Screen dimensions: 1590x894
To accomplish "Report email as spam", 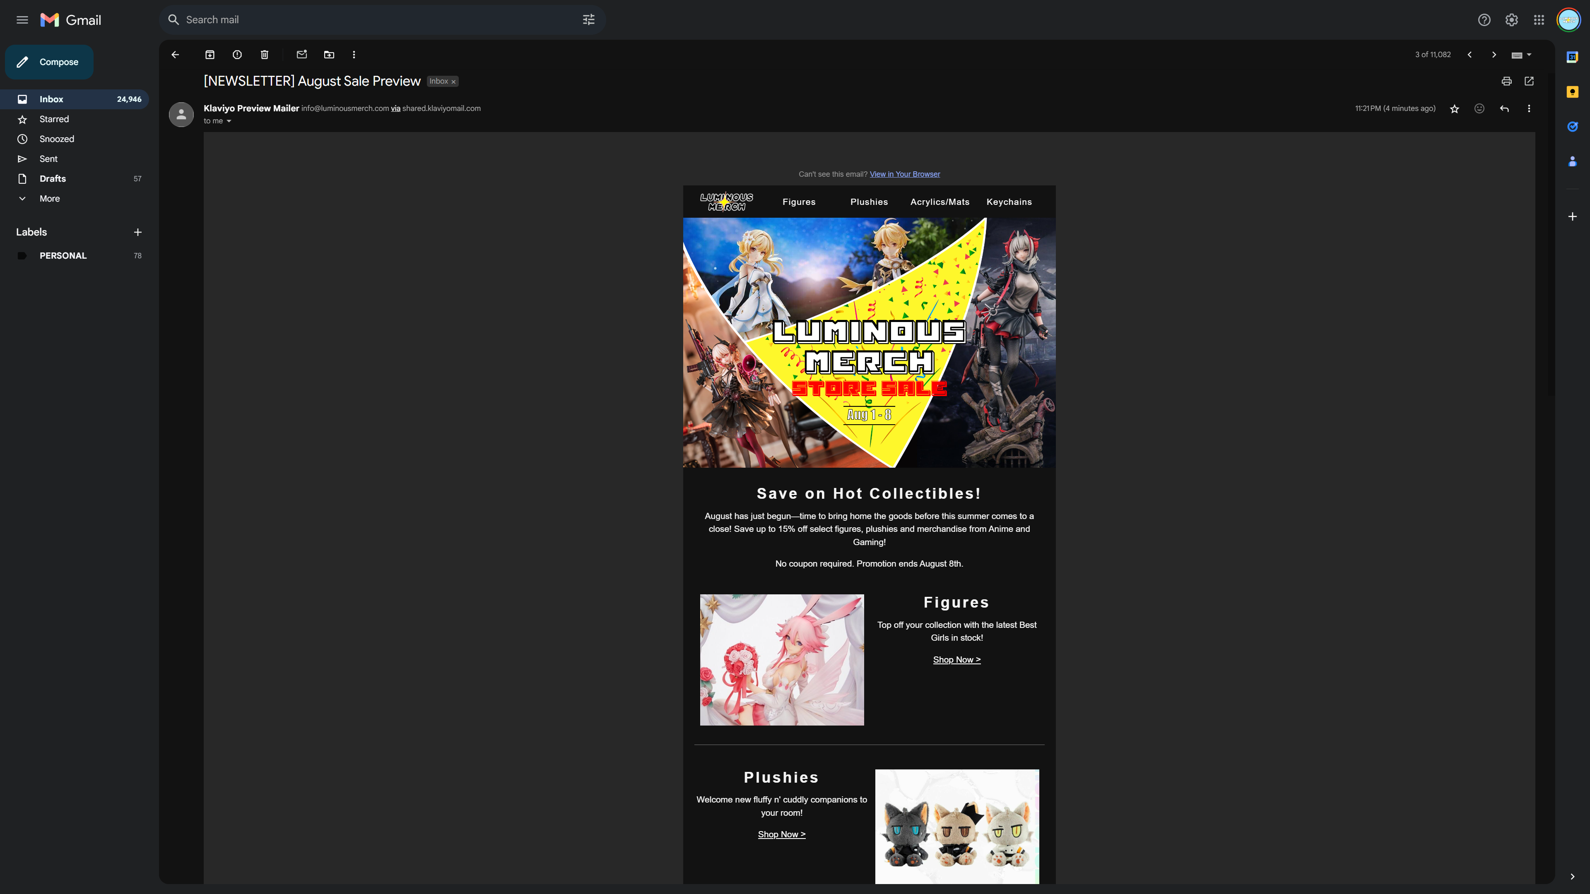I will point(237,55).
